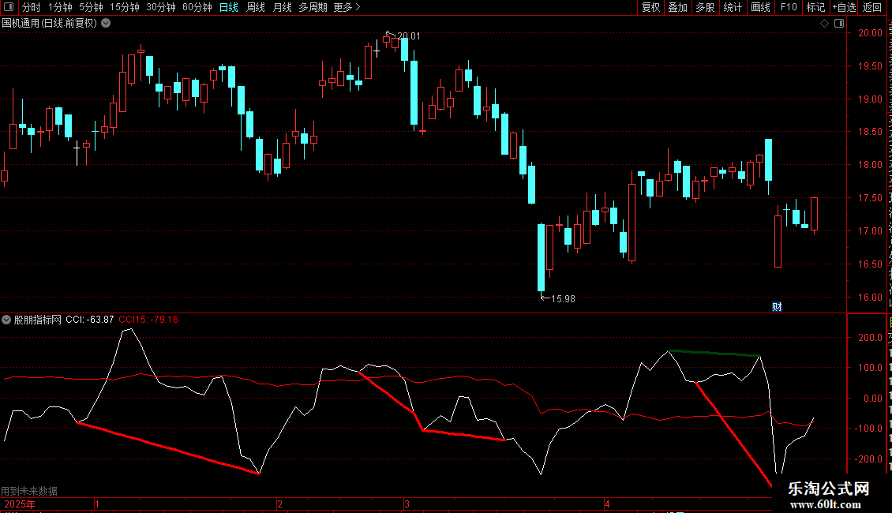
Task: Expand the 更多 periods menu
Action: 347,7
